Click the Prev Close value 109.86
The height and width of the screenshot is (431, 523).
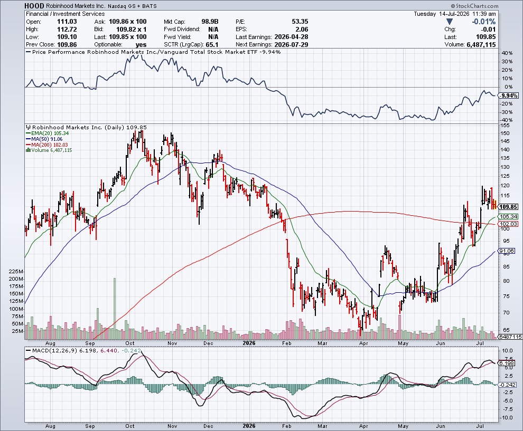click(67, 45)
